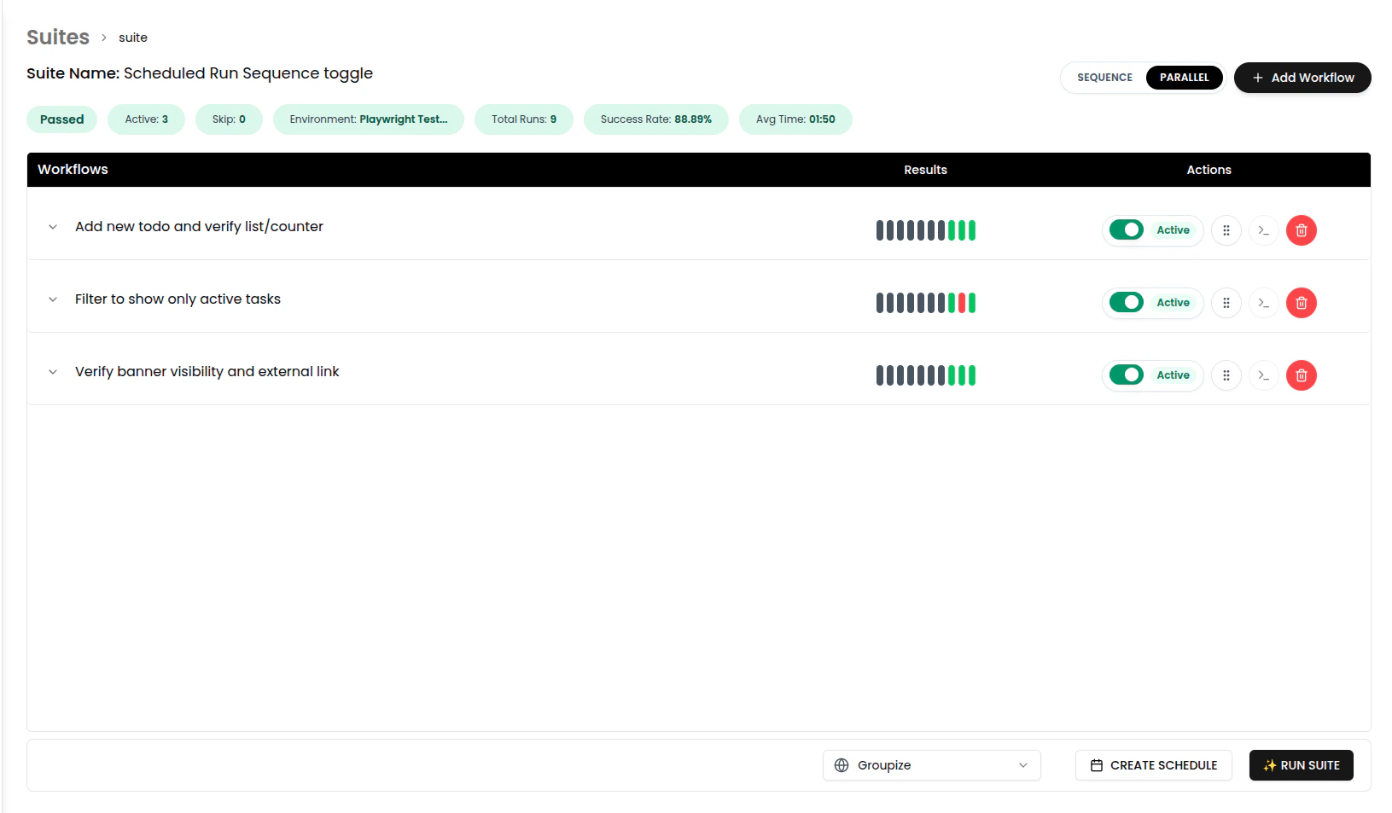Click the drag handle icon for 'Filter to show only active tasks'
The width and height of the screenshot is (1392, 813).
pos(1226,303)
